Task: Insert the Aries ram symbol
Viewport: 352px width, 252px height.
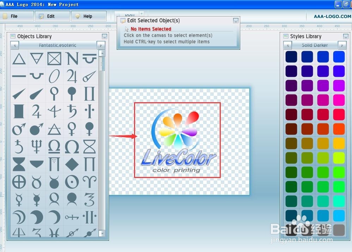Action: [x=90, y=182]
